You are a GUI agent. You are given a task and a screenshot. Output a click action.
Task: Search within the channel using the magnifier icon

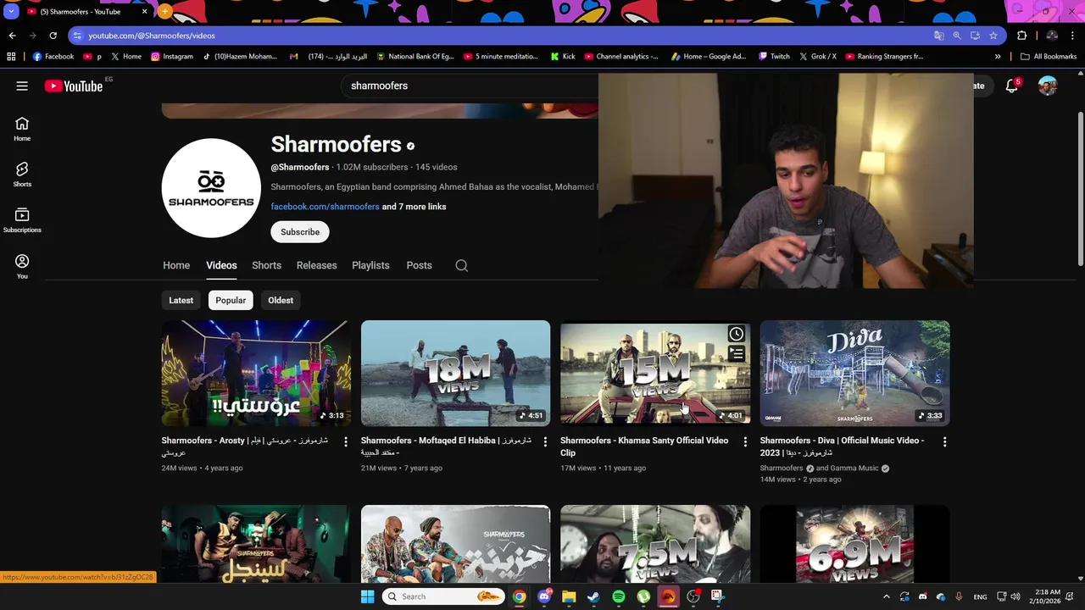point(461,265)
